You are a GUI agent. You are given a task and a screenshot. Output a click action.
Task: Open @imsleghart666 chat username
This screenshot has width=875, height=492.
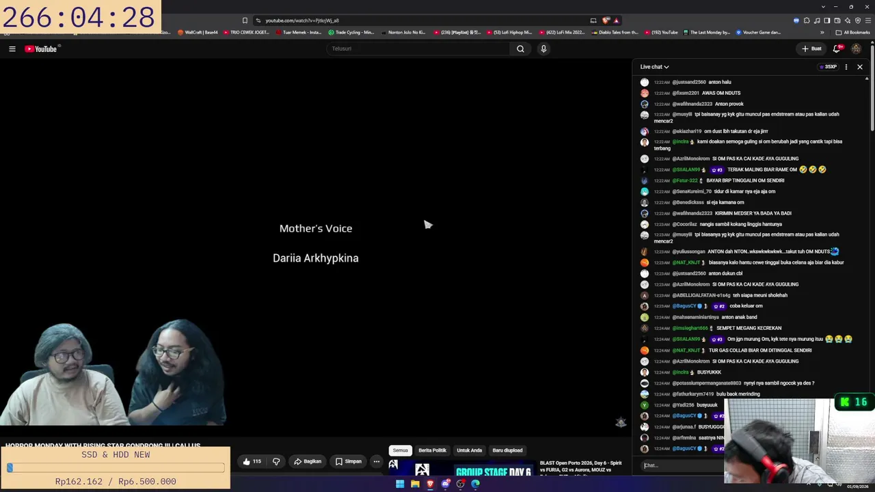pyautogui.click(x=692, y=328)
